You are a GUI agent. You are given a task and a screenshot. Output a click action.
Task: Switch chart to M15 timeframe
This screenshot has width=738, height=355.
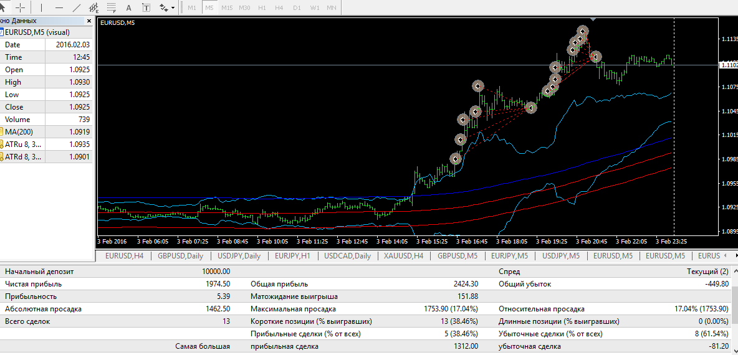(x=227, y=8)
